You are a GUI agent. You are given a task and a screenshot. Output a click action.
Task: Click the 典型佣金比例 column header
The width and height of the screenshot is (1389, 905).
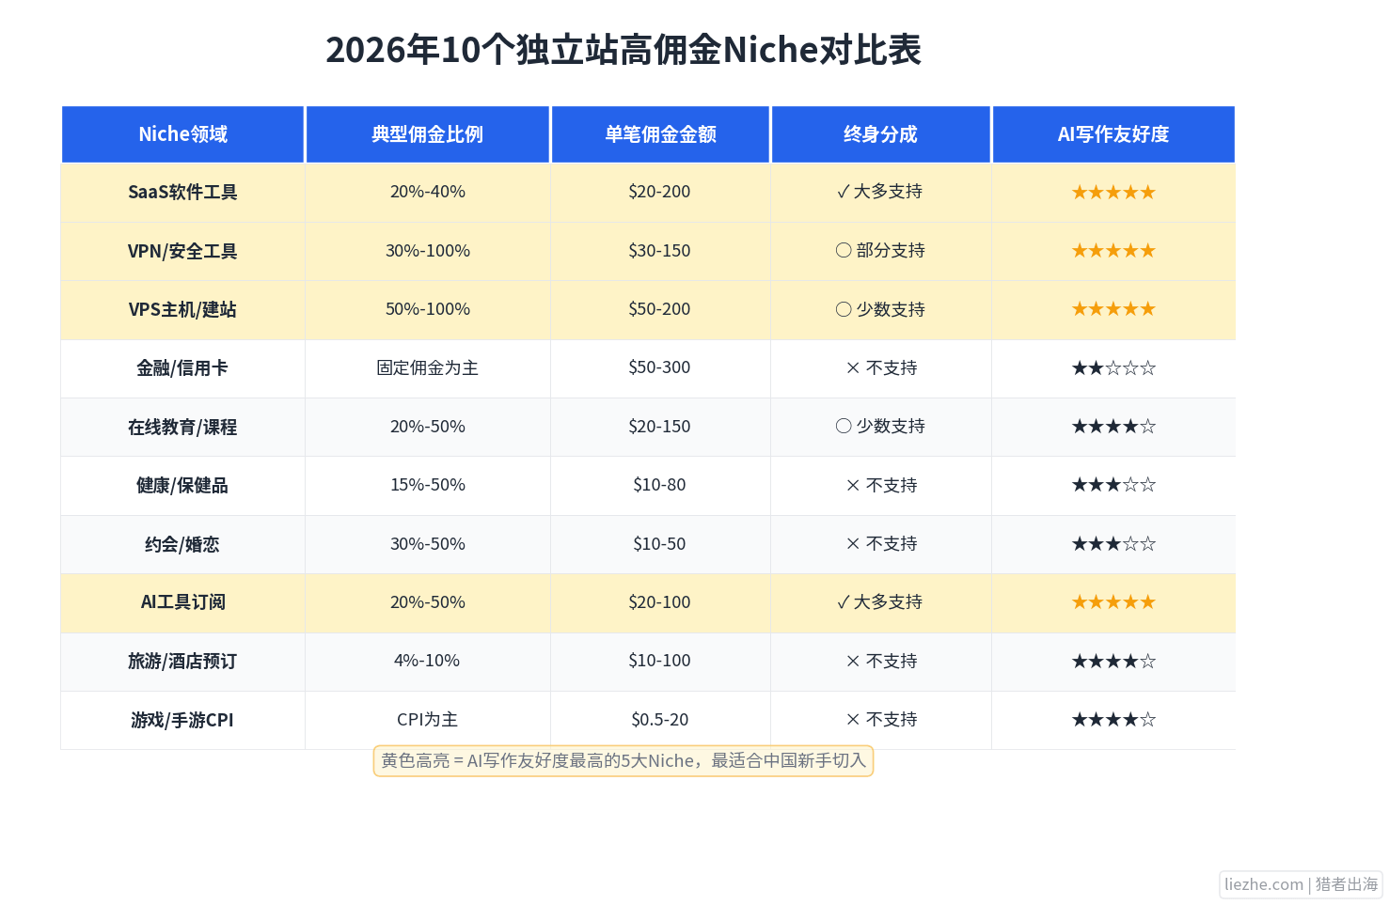click(x=428, y=134)
